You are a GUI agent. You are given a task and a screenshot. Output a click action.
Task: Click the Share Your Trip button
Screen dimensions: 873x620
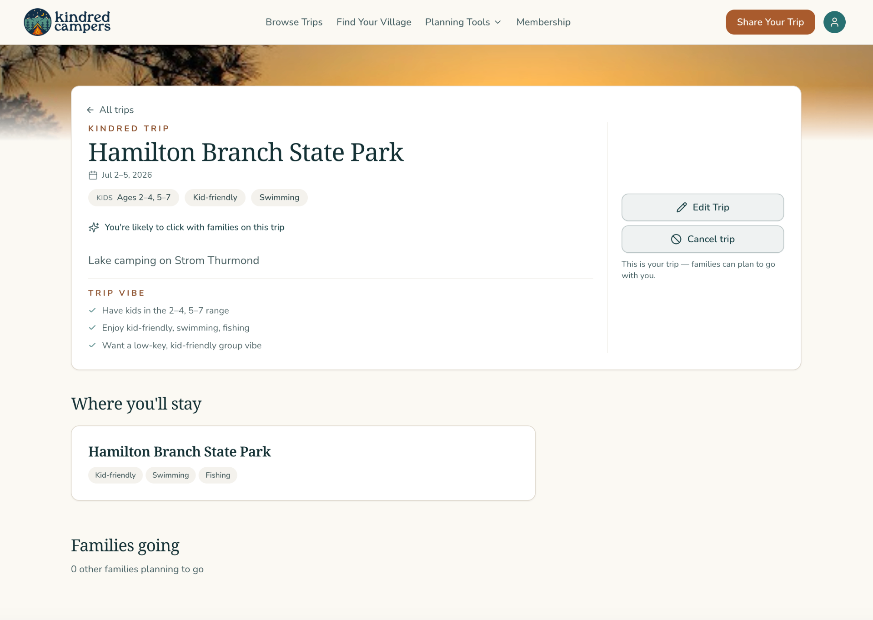click(770, 22)
